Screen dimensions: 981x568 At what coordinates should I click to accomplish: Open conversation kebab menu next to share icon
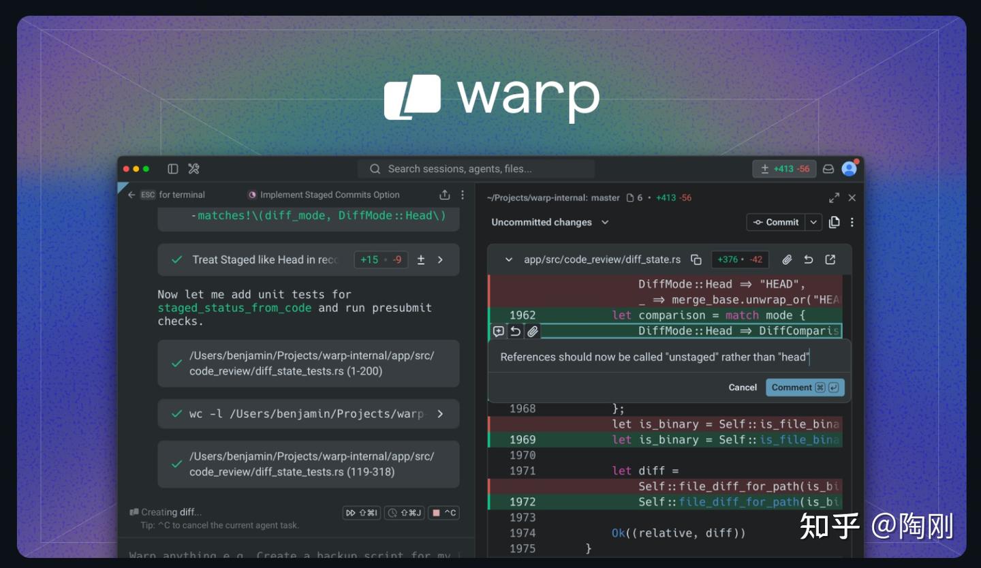coord(463,195)
